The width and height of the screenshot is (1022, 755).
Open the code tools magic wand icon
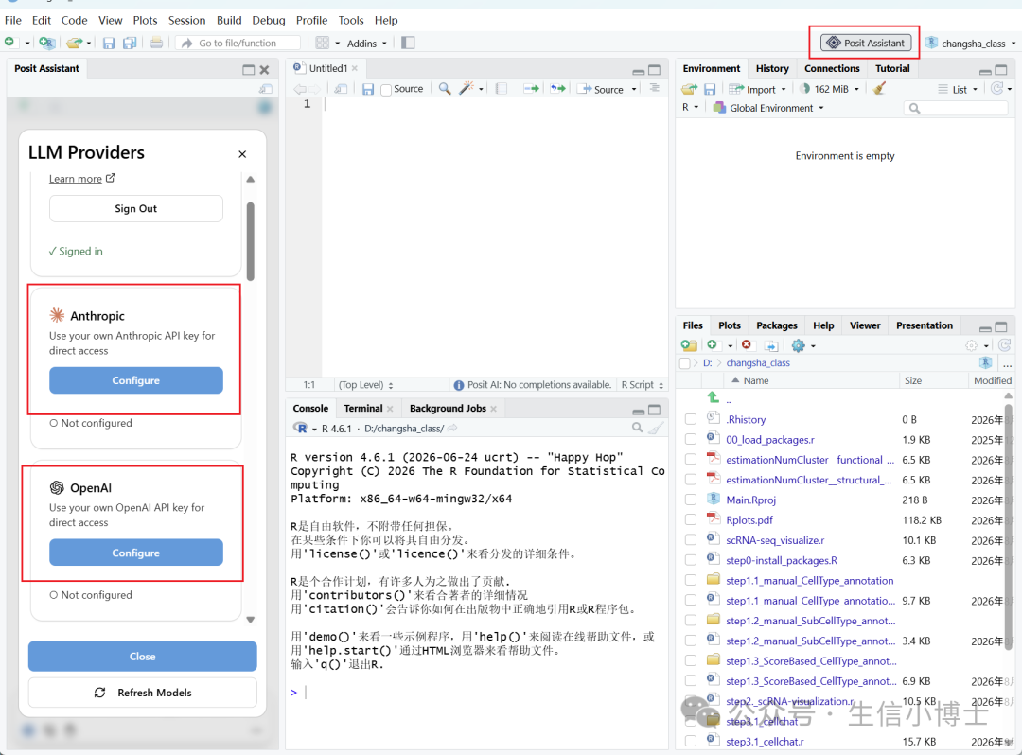[x=467, y=89]
